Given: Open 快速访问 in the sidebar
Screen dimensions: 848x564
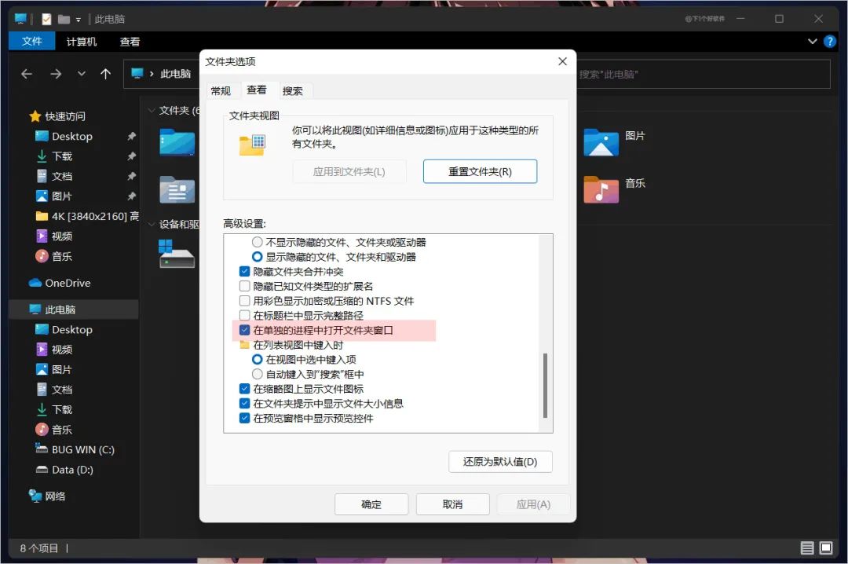Looking at the screenshot, I should (65, 116).
